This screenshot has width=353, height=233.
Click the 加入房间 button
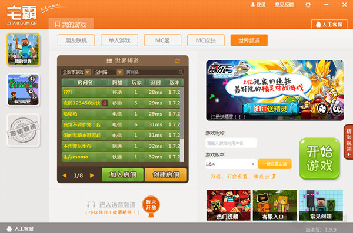[x=123, y=174]
